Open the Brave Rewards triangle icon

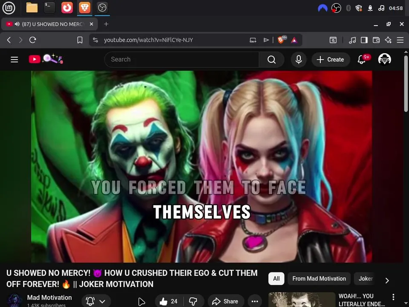pos(294,40)
